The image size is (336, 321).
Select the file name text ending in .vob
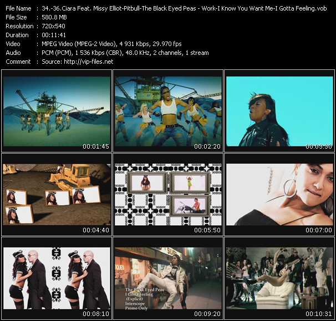184,8
